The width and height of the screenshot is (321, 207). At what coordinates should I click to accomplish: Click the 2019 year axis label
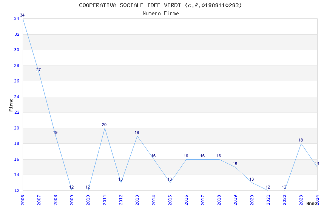click(x=235, y=200)
